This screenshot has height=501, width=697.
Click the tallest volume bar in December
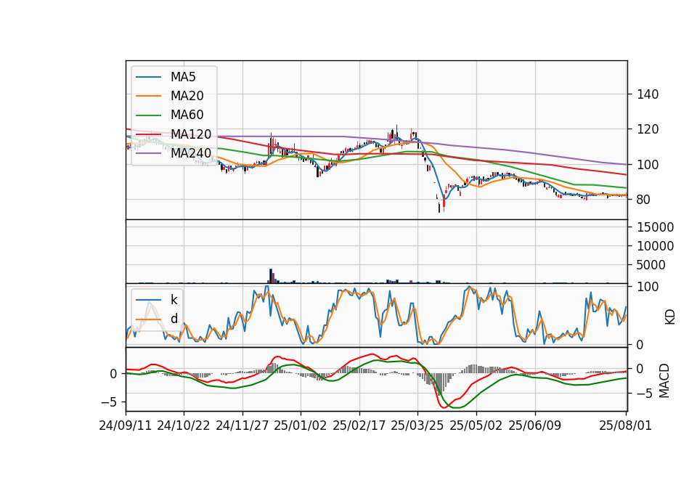click(x=270, y=276)
